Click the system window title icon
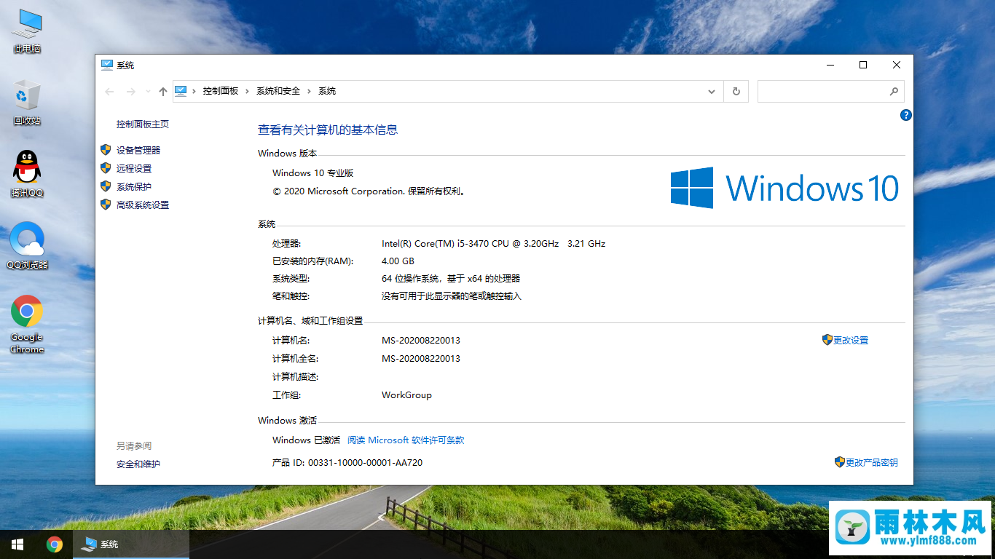Image resolution: width=995 pixels, height=559 pixels. click(107, 65)
